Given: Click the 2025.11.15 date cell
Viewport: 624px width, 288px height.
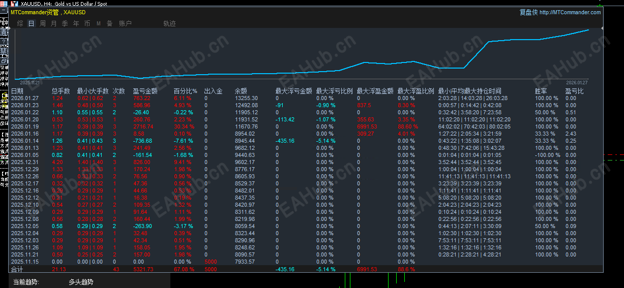Looking at the screenshot, I should click(25, 262).
